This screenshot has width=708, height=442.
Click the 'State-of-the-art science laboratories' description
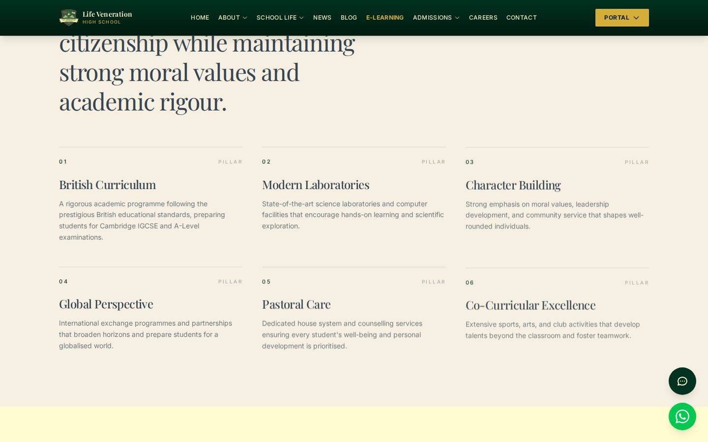[x=353, y=215]
